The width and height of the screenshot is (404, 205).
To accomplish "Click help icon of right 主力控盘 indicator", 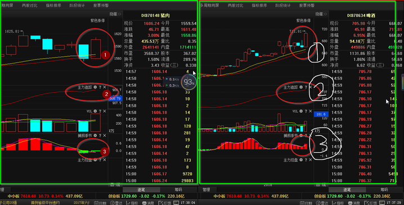I will click(x=306, y=160).
